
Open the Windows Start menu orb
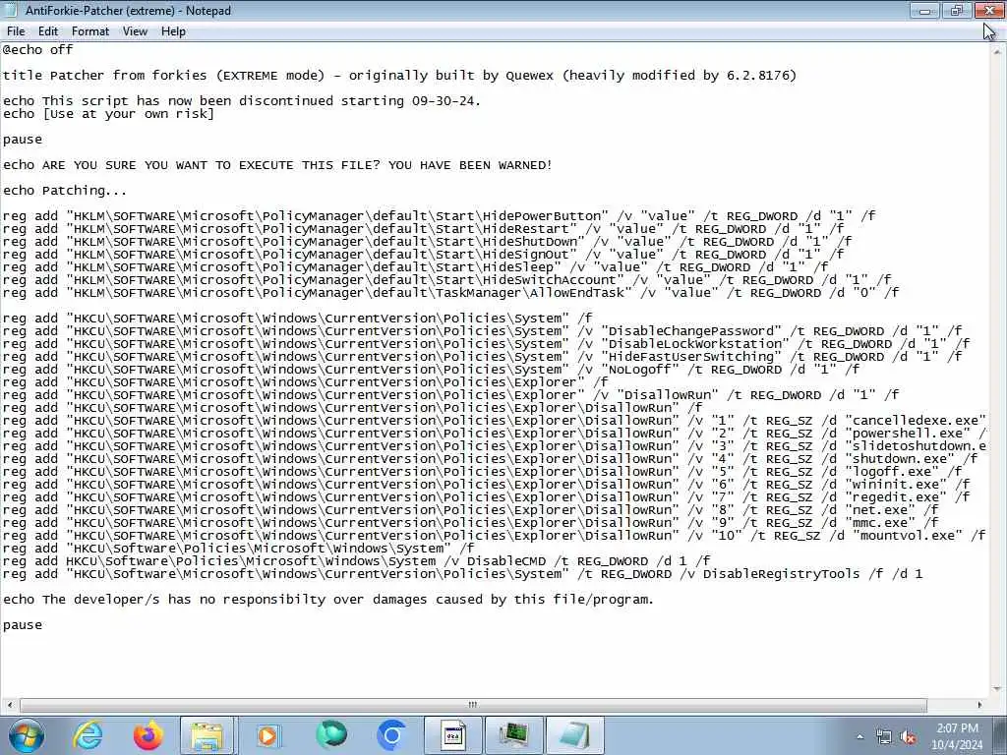(26, 735)
